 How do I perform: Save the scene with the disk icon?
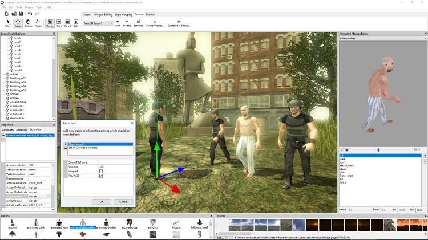coord(21,14)
